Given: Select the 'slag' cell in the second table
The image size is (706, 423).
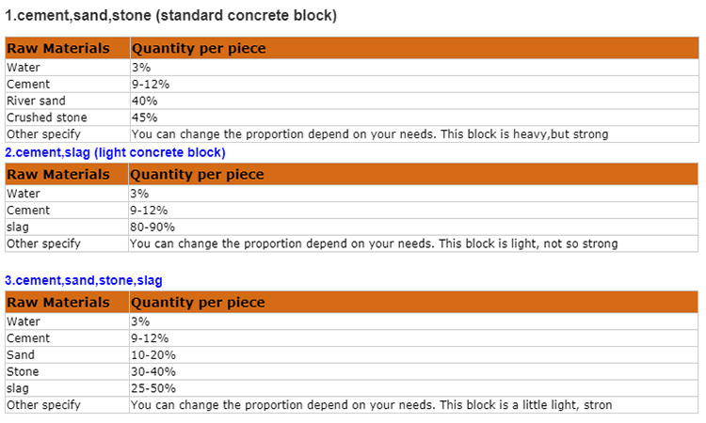Looking at the screenshot, I should [x=18, y=227].
